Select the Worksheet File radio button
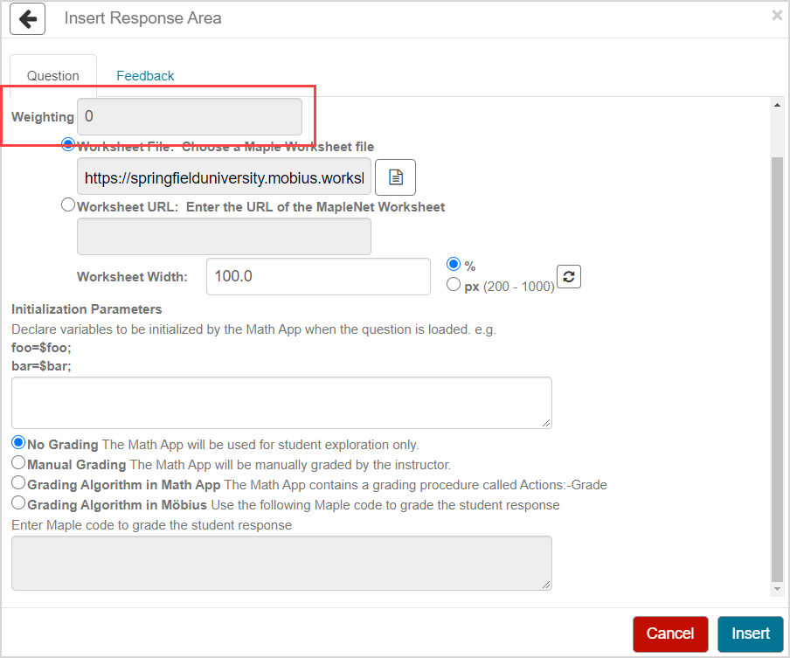The image size is (790, 658). (68, 145)
